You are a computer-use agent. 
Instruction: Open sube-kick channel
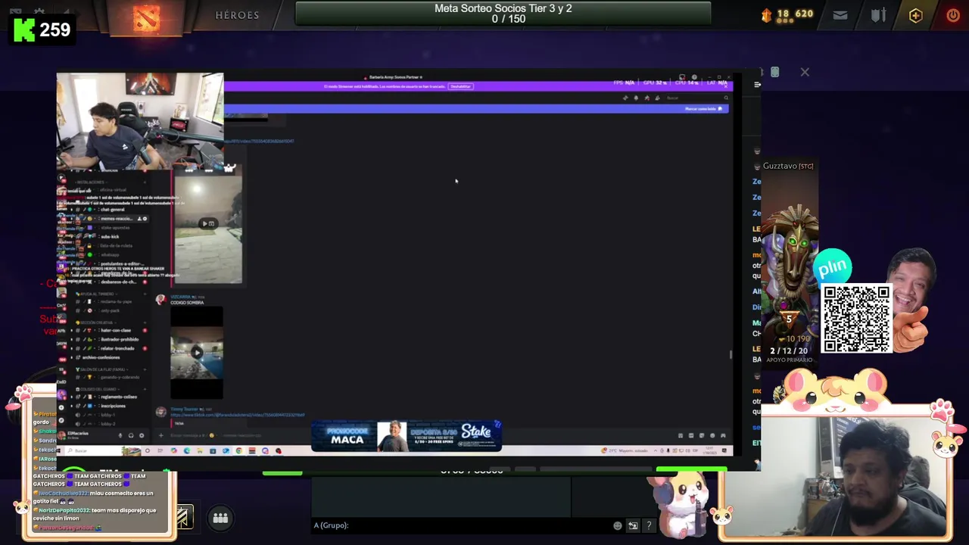coord(110,237)
